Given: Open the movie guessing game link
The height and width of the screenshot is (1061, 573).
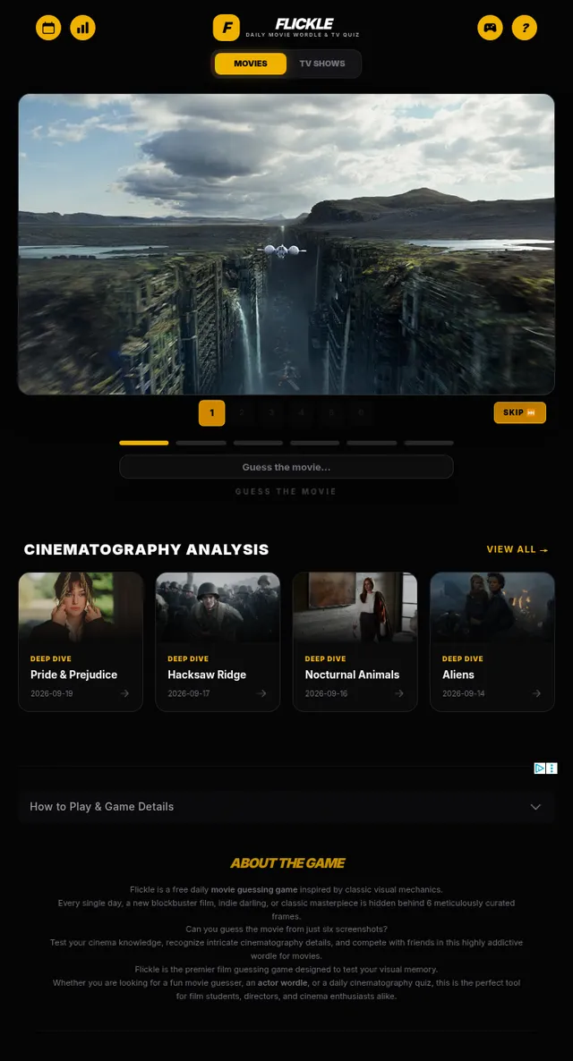Looking at the screenshot, I should [x=254, y=890].
